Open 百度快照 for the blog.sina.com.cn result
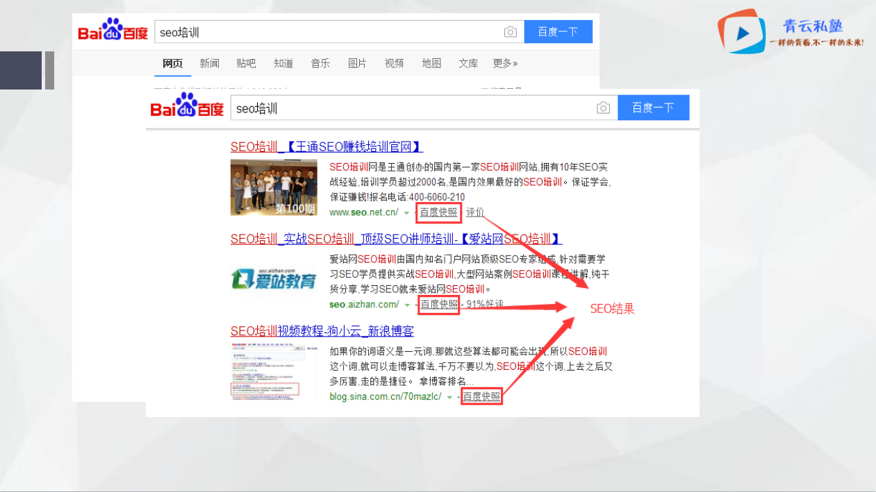This screenshot has height=492, width=876. 481,397
